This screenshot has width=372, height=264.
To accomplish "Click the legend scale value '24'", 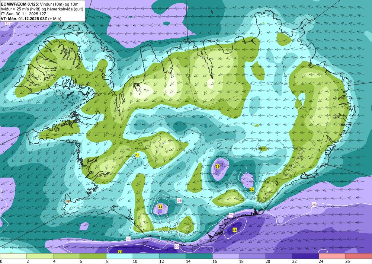I will pos(321,261).
